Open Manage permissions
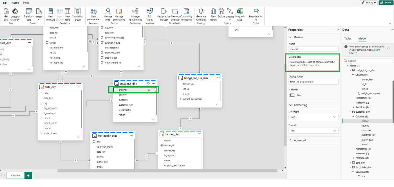This screenshot has width=394, height=187. point(119,14)
